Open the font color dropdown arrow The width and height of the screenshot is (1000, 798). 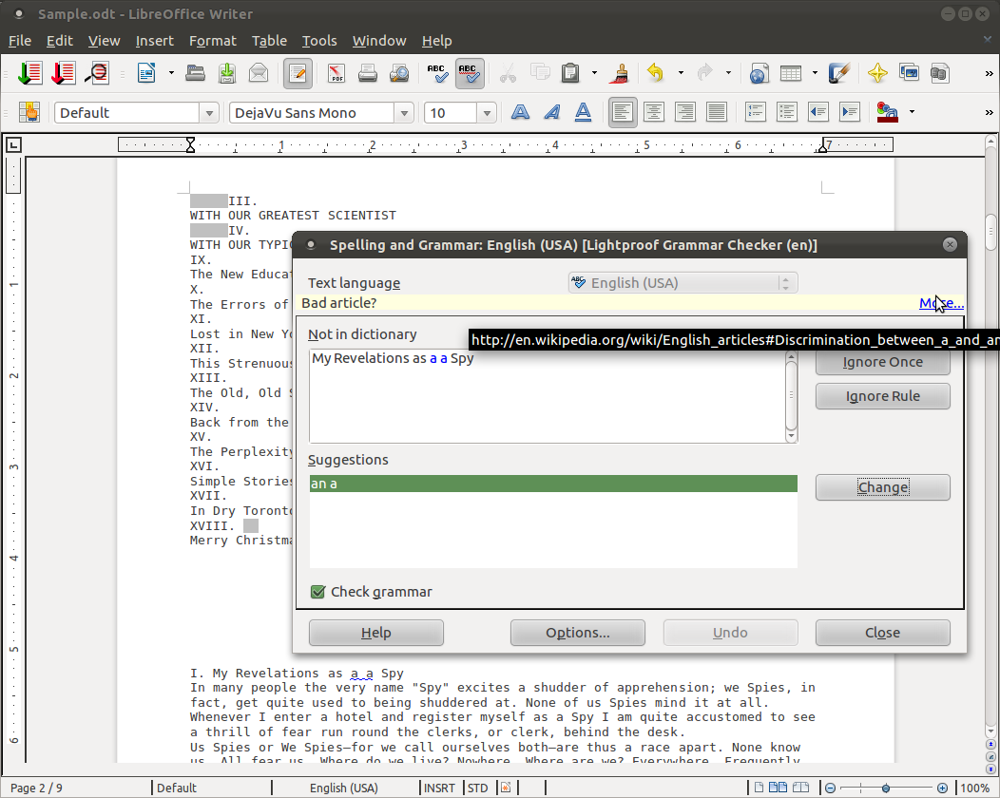pyautogui.click(x=912, y=112)
